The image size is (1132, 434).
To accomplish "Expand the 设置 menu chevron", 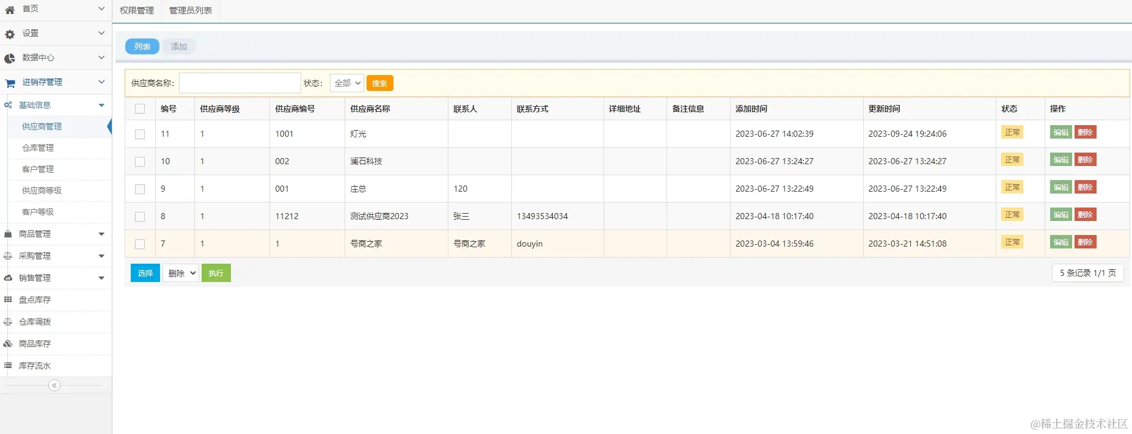I will (101, 33).
